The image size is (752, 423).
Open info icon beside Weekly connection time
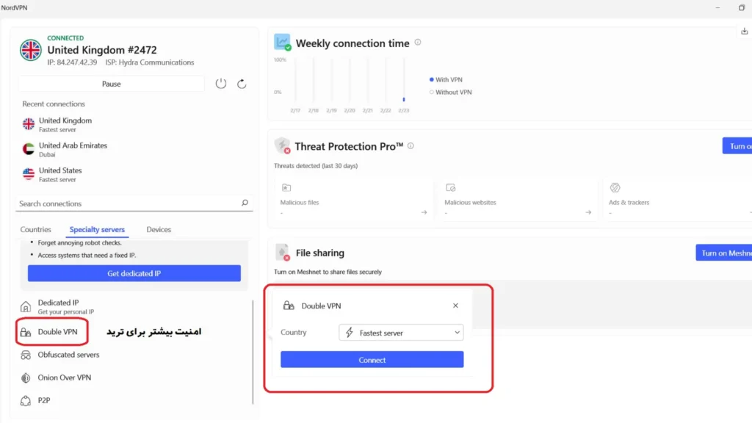pyautogui.click(x=418, y=42)
